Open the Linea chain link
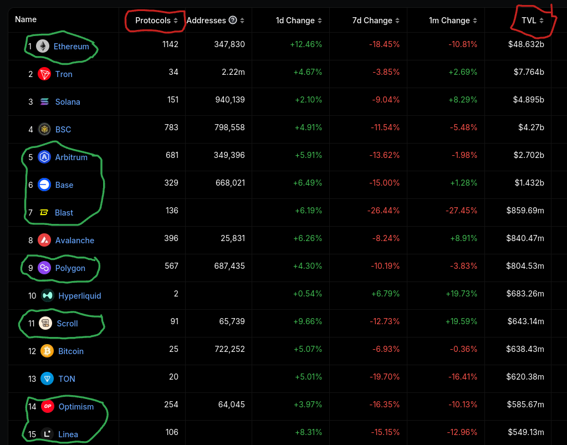This screenshot has width=567, height=445. (68, 434)
